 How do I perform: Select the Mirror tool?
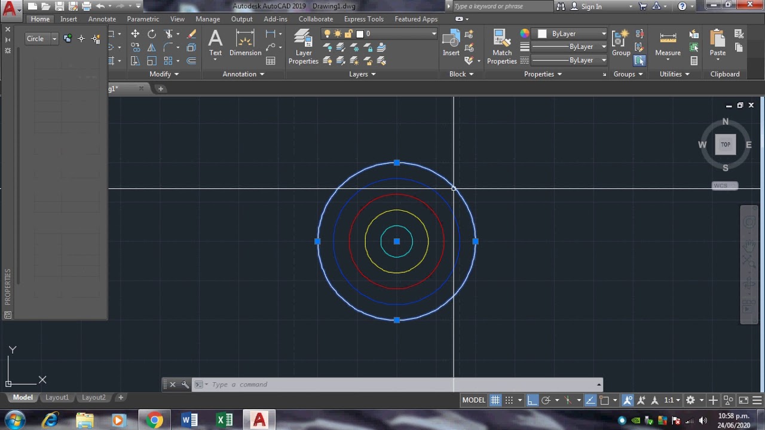coord(152,48)
